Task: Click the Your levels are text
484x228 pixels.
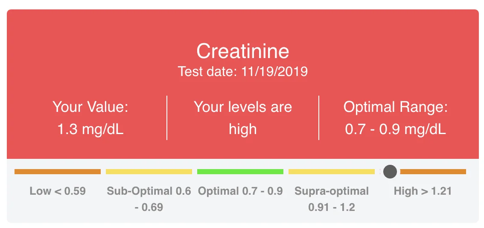Action: click(x=243, y=107)
